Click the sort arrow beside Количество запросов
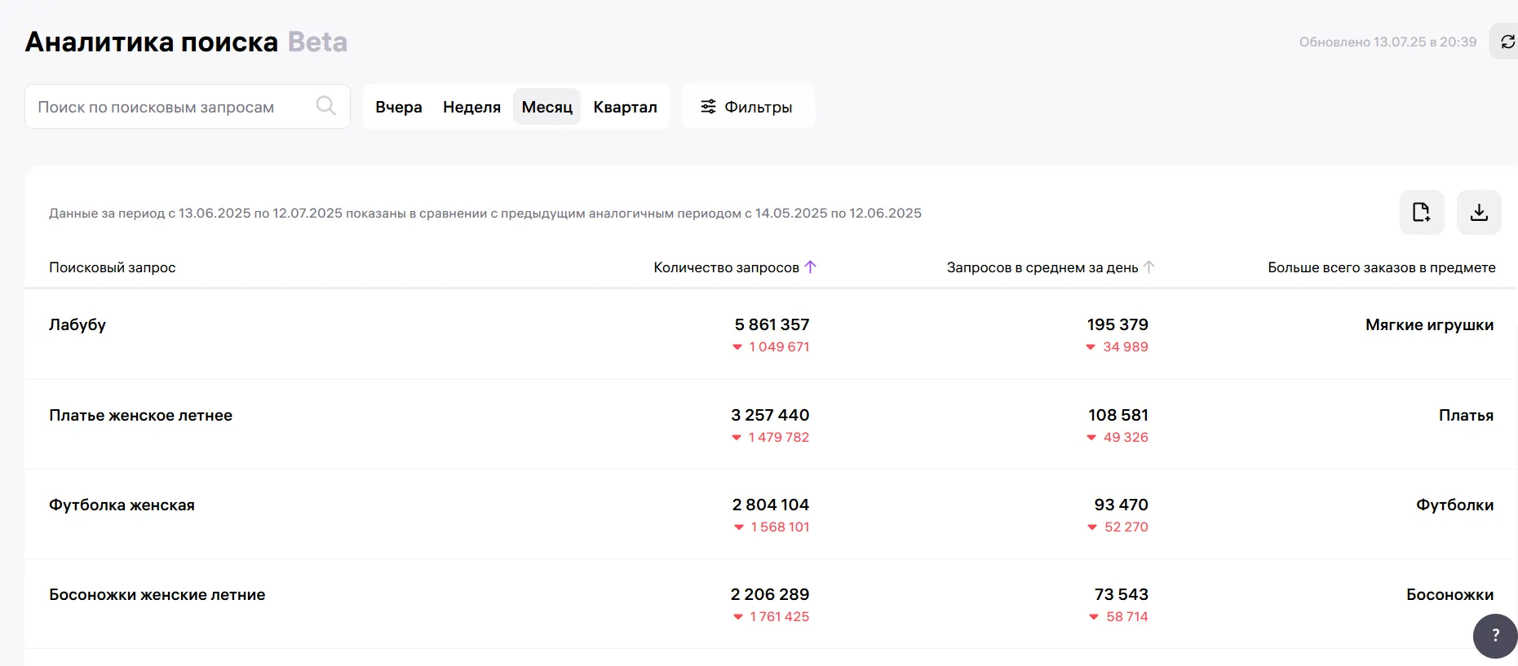1518x666 pixels. coord(810,267)
